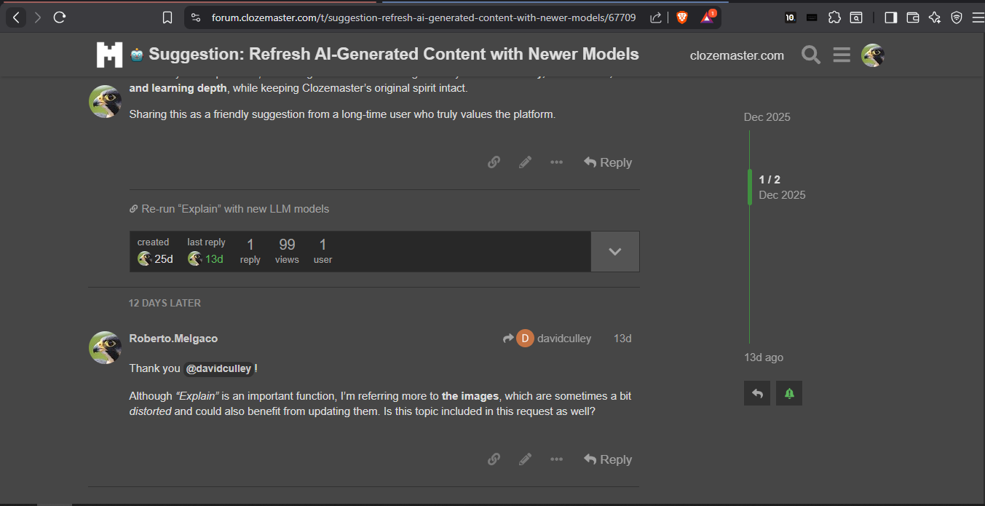Open the hamburger menu in forum header
This screenshot has height=506, width=985.
(842, 55)
